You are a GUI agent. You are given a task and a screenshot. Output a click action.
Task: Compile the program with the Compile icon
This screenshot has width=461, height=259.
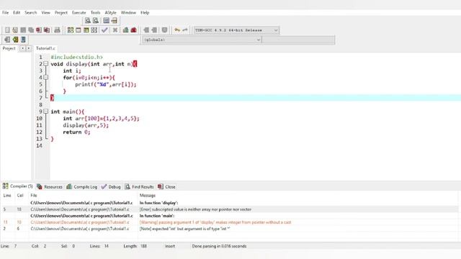pyautogui.click(x=71, y=30)
